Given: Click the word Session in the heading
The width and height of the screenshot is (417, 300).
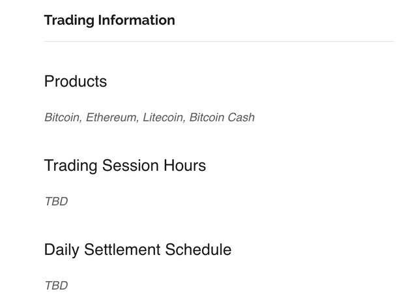Looking at the screenshot, I should (130, 166).
